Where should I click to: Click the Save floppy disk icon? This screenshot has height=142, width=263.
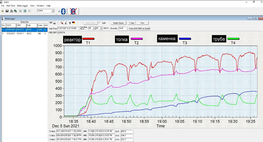(7, 11)
